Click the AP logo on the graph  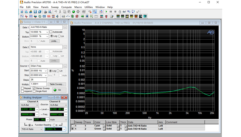pyautogui.click(x=210, y=32)
